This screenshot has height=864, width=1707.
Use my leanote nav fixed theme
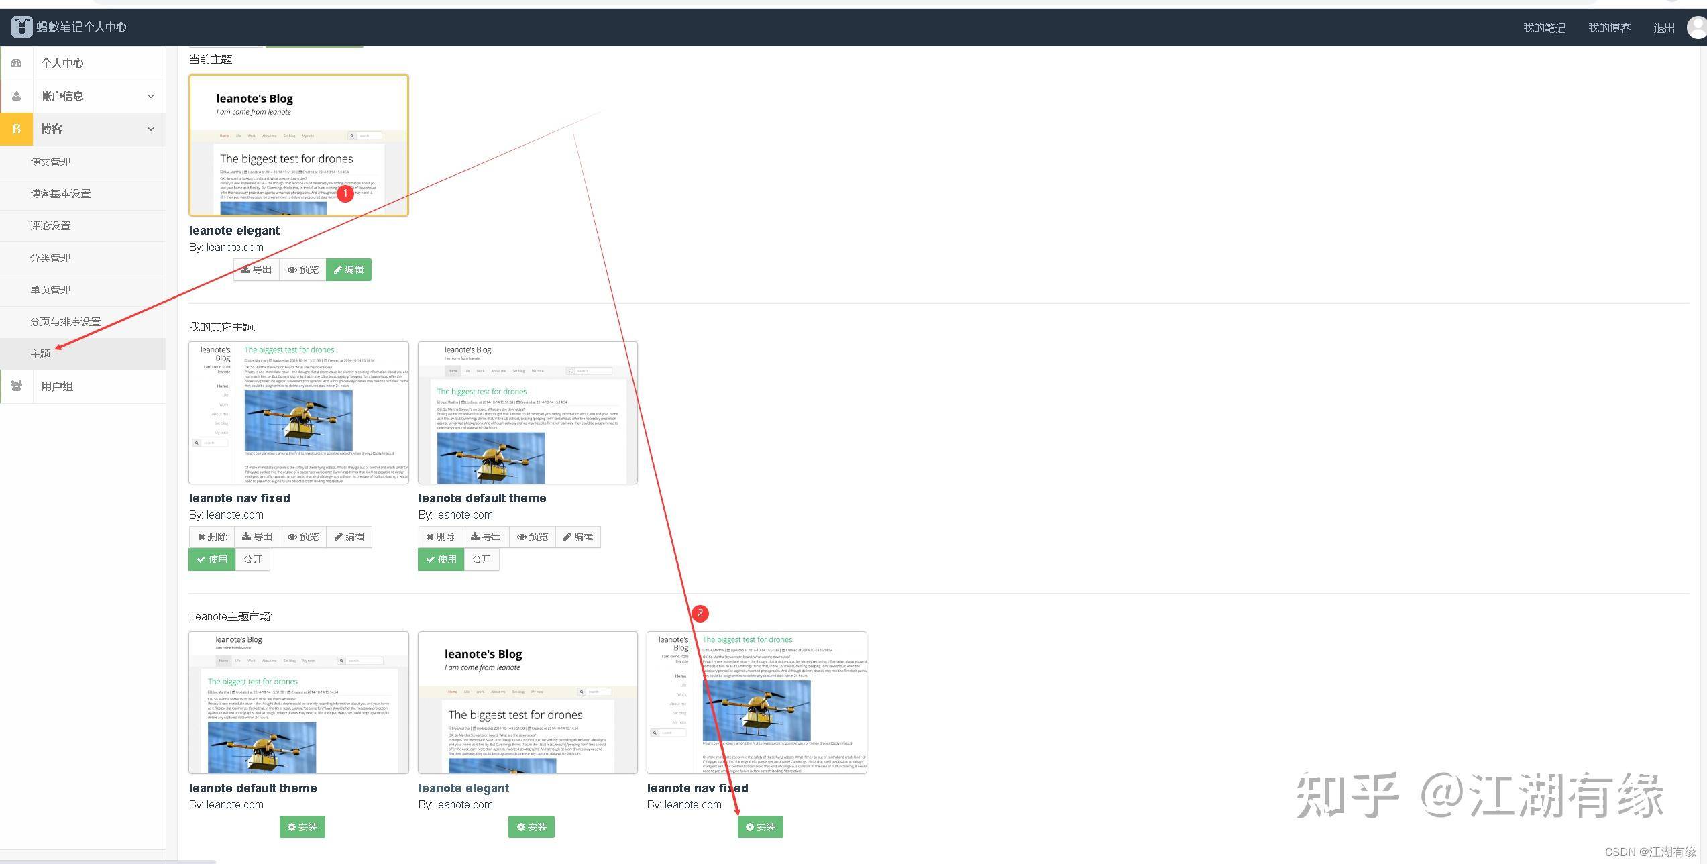[212, 559]
